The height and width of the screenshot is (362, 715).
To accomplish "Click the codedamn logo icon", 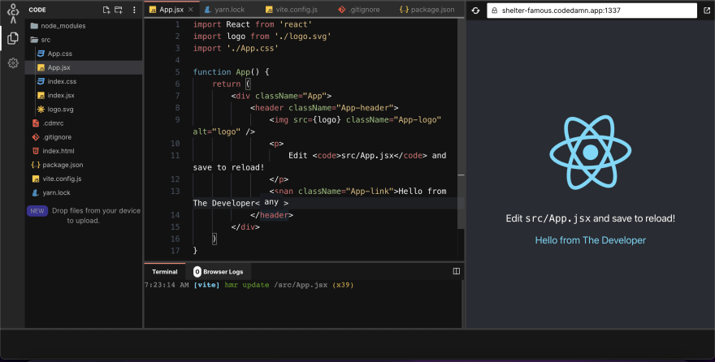I will point(13,13).
